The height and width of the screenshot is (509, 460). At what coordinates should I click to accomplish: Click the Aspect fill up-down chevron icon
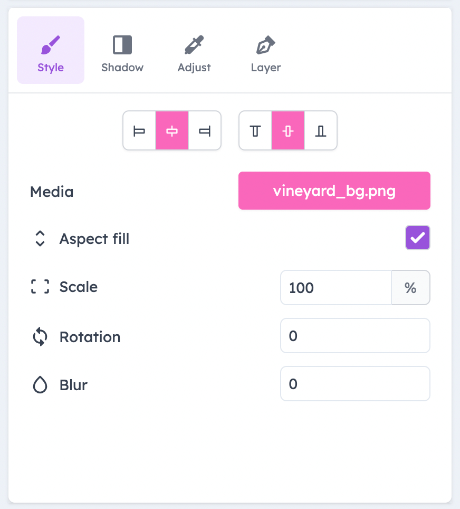point(40,239)
